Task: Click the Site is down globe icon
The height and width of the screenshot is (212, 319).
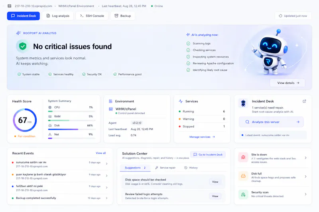Action: 243,157
